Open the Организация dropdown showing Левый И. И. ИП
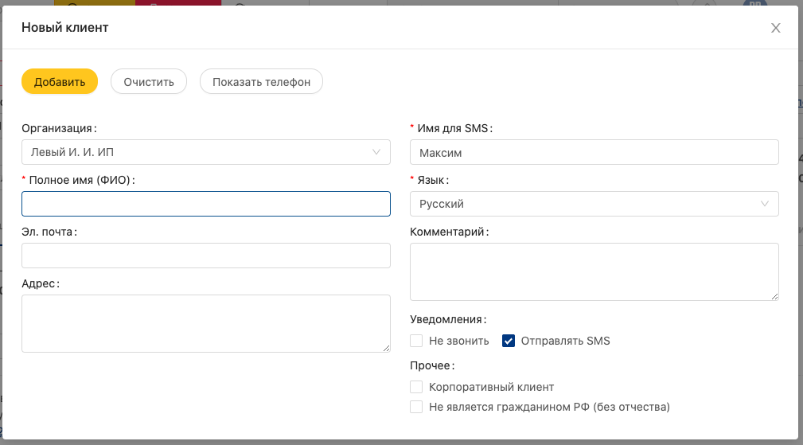This screenshot has height=445, width=803. click(199, 152)
